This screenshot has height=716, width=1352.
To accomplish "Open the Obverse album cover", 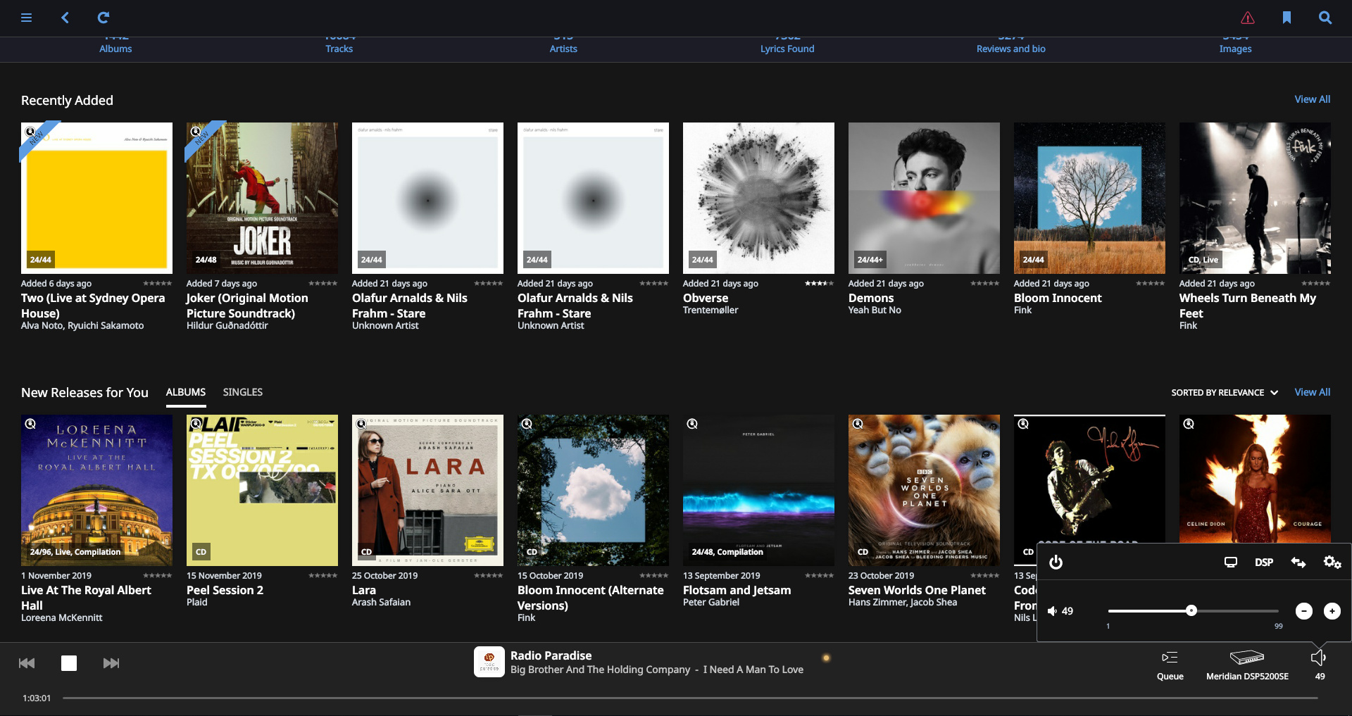I will coord(758,198).
